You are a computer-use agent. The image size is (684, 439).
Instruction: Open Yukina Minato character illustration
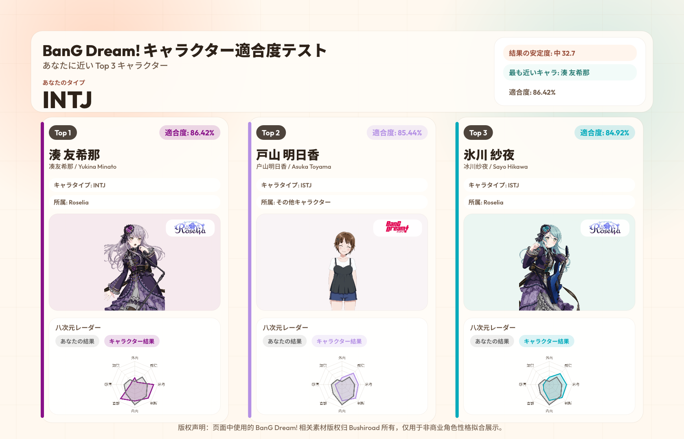pyautogui.click(x=135, y=267)
